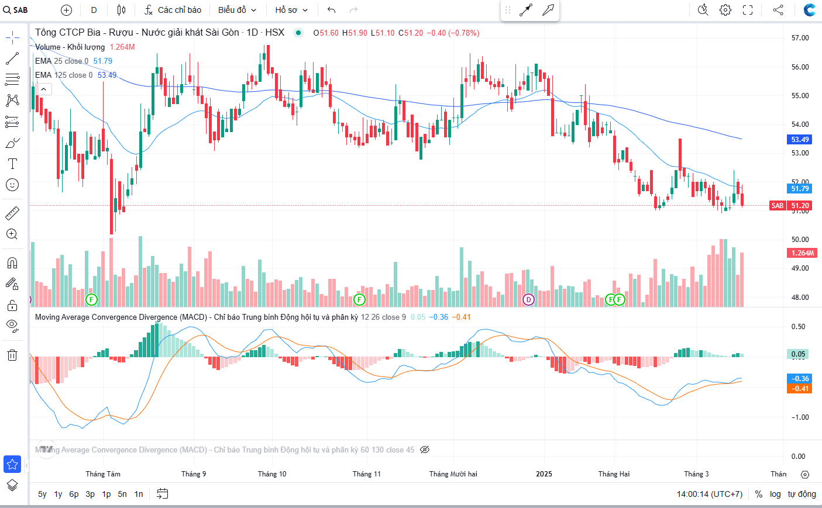Open chart settings gear icon
The image size is (822, 508).
click(x=725, y=10)
